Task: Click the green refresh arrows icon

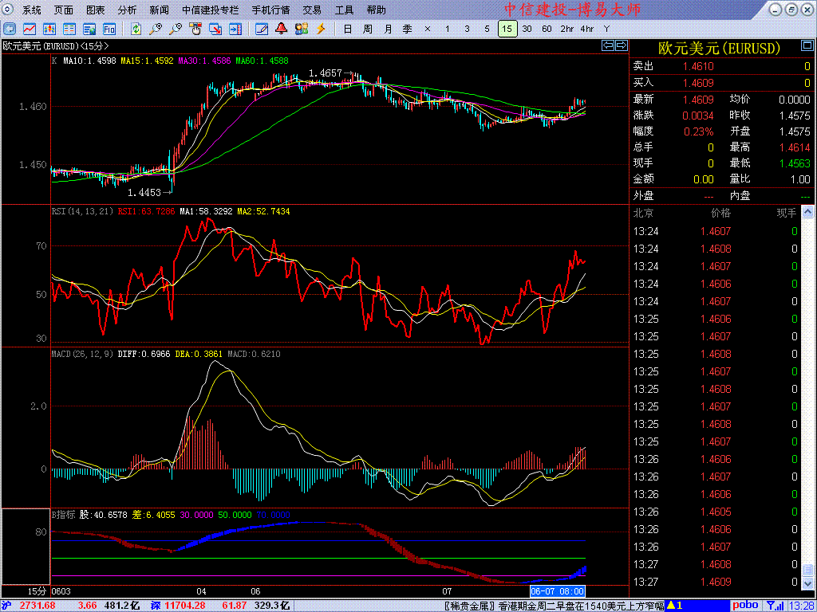Action: click(x=136, y=29)
